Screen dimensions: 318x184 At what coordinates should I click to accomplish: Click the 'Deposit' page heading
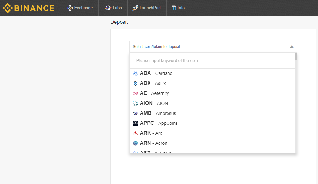tap(119, 22)
